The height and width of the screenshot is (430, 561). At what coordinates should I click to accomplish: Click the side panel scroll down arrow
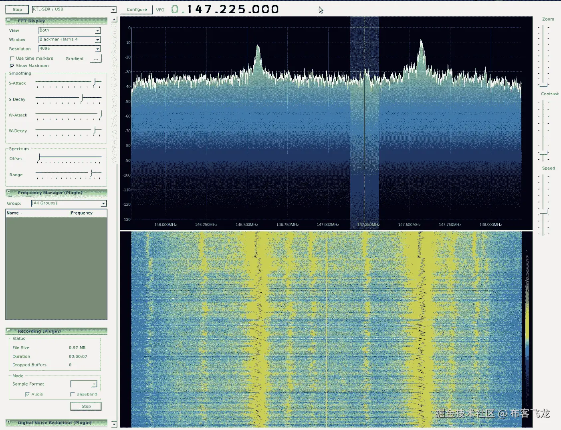[x=114, y=424]
